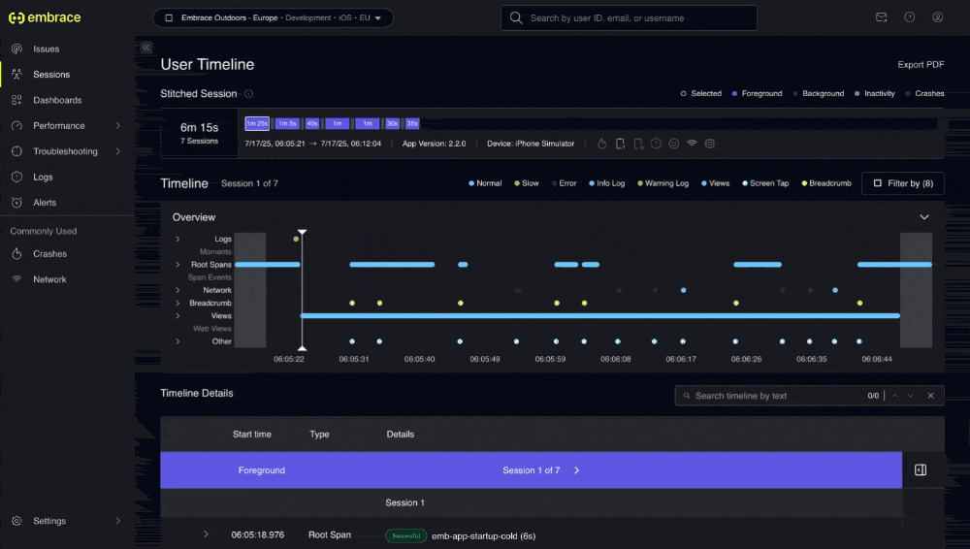Open the app selector dropdown
The height and width of the screenshot is (549, 970).
[x=273, y=18]
